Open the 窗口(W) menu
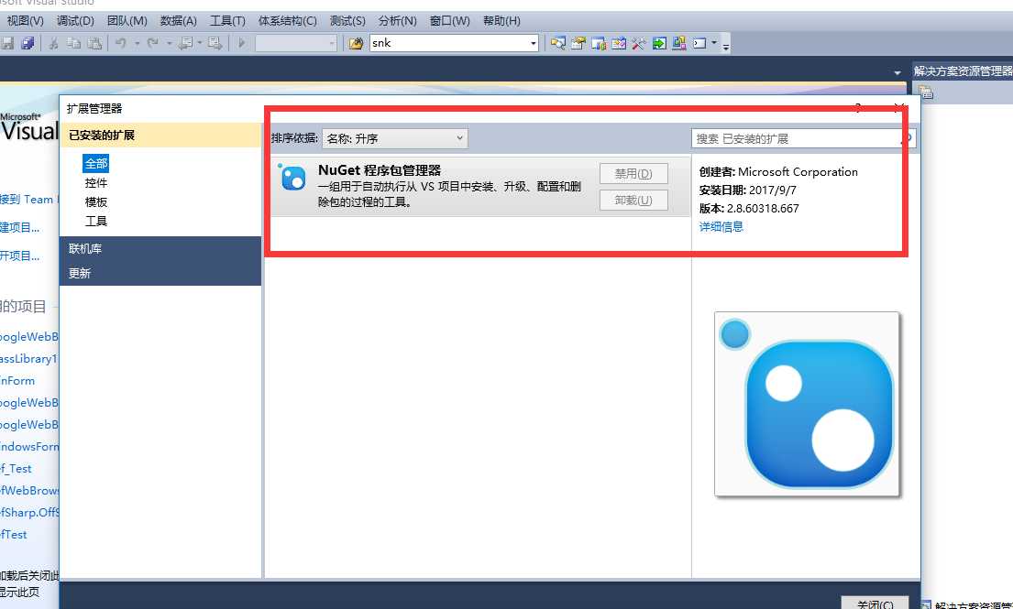Viewport: 1013px width, 609px height. pos(449,21)
